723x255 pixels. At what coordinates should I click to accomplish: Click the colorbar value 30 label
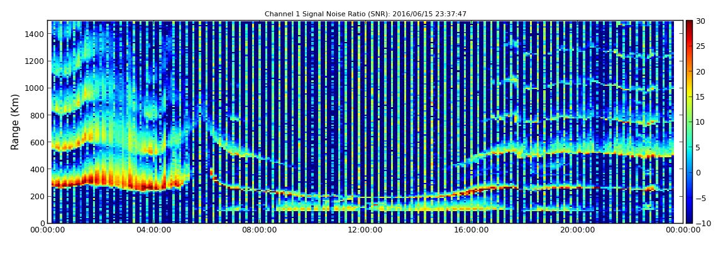click(700, 21)
